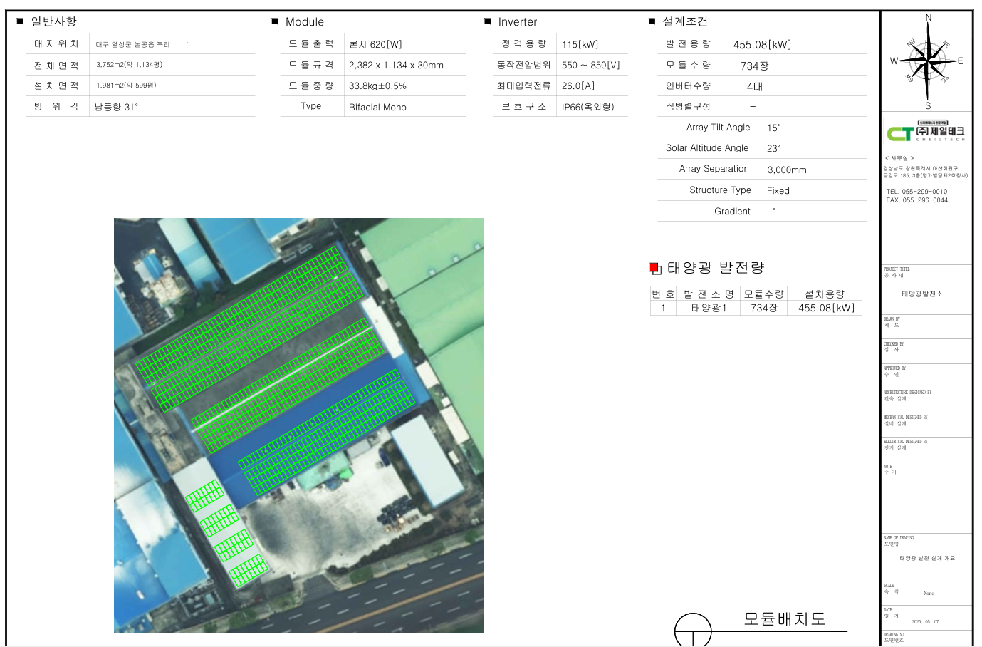This screenshot has width=982, height=647.
Task: Click the 론지 620[W] module output cell
Action: point(375,44)
